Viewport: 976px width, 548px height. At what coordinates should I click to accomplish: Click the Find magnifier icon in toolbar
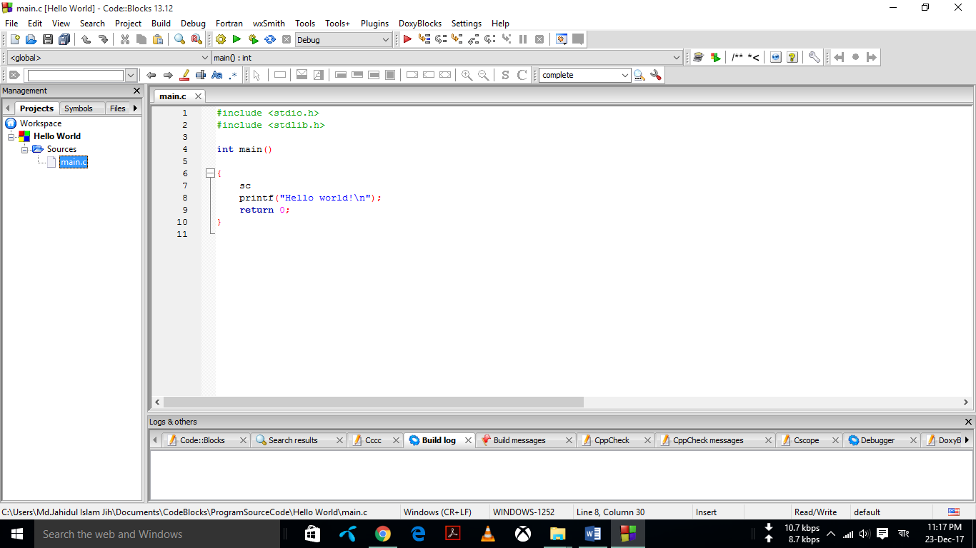[179, 40]
